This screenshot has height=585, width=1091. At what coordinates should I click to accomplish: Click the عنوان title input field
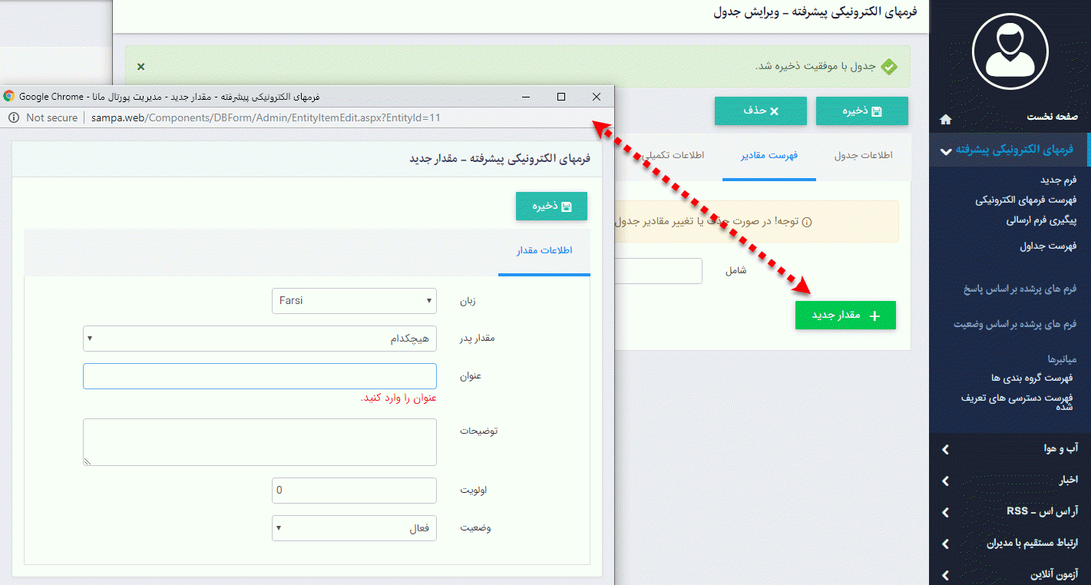(x=260, y=376)
